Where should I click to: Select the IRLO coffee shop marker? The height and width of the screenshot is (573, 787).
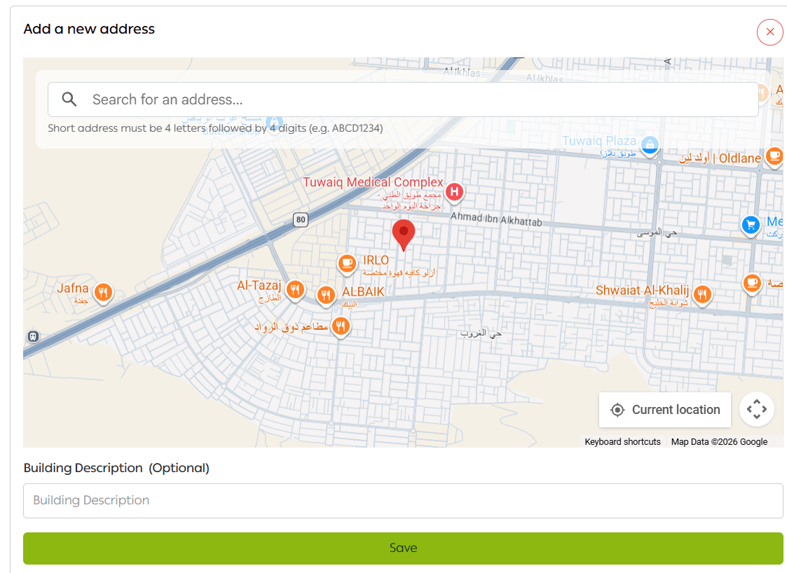point(346,263)
